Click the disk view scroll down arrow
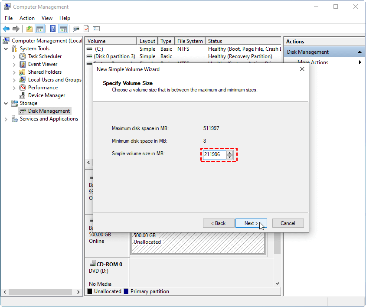Screen dimensions: 366x307 coord(277,284)
